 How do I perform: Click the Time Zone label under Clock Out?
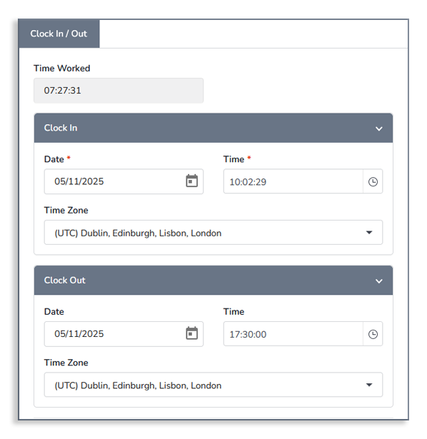pyautogui.click(x=66, y=363)
